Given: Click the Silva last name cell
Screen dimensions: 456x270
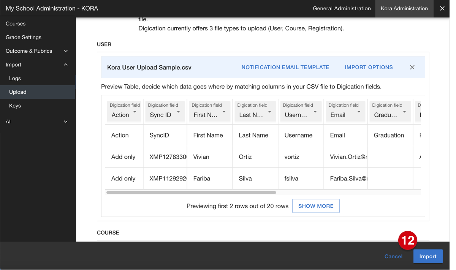Looking at the screenshot, I should [255, 178].
